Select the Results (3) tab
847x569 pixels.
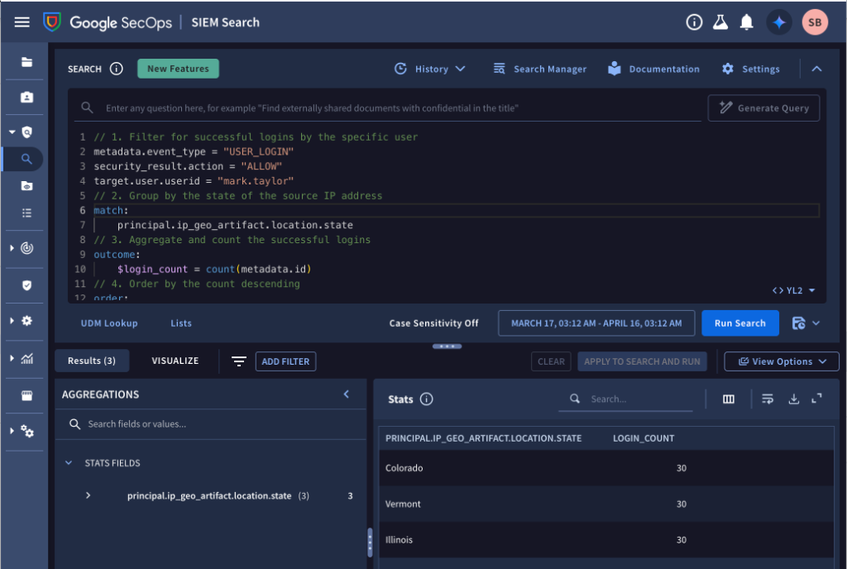[92, 361]
